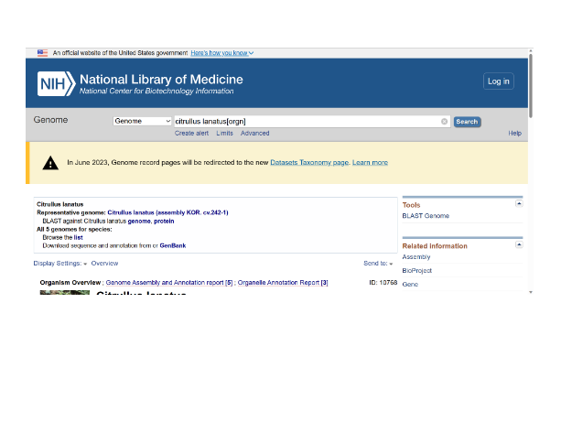This screenshot has width=561, height=422.
Task: Click the NIH logo
Action: pos(56,83)
